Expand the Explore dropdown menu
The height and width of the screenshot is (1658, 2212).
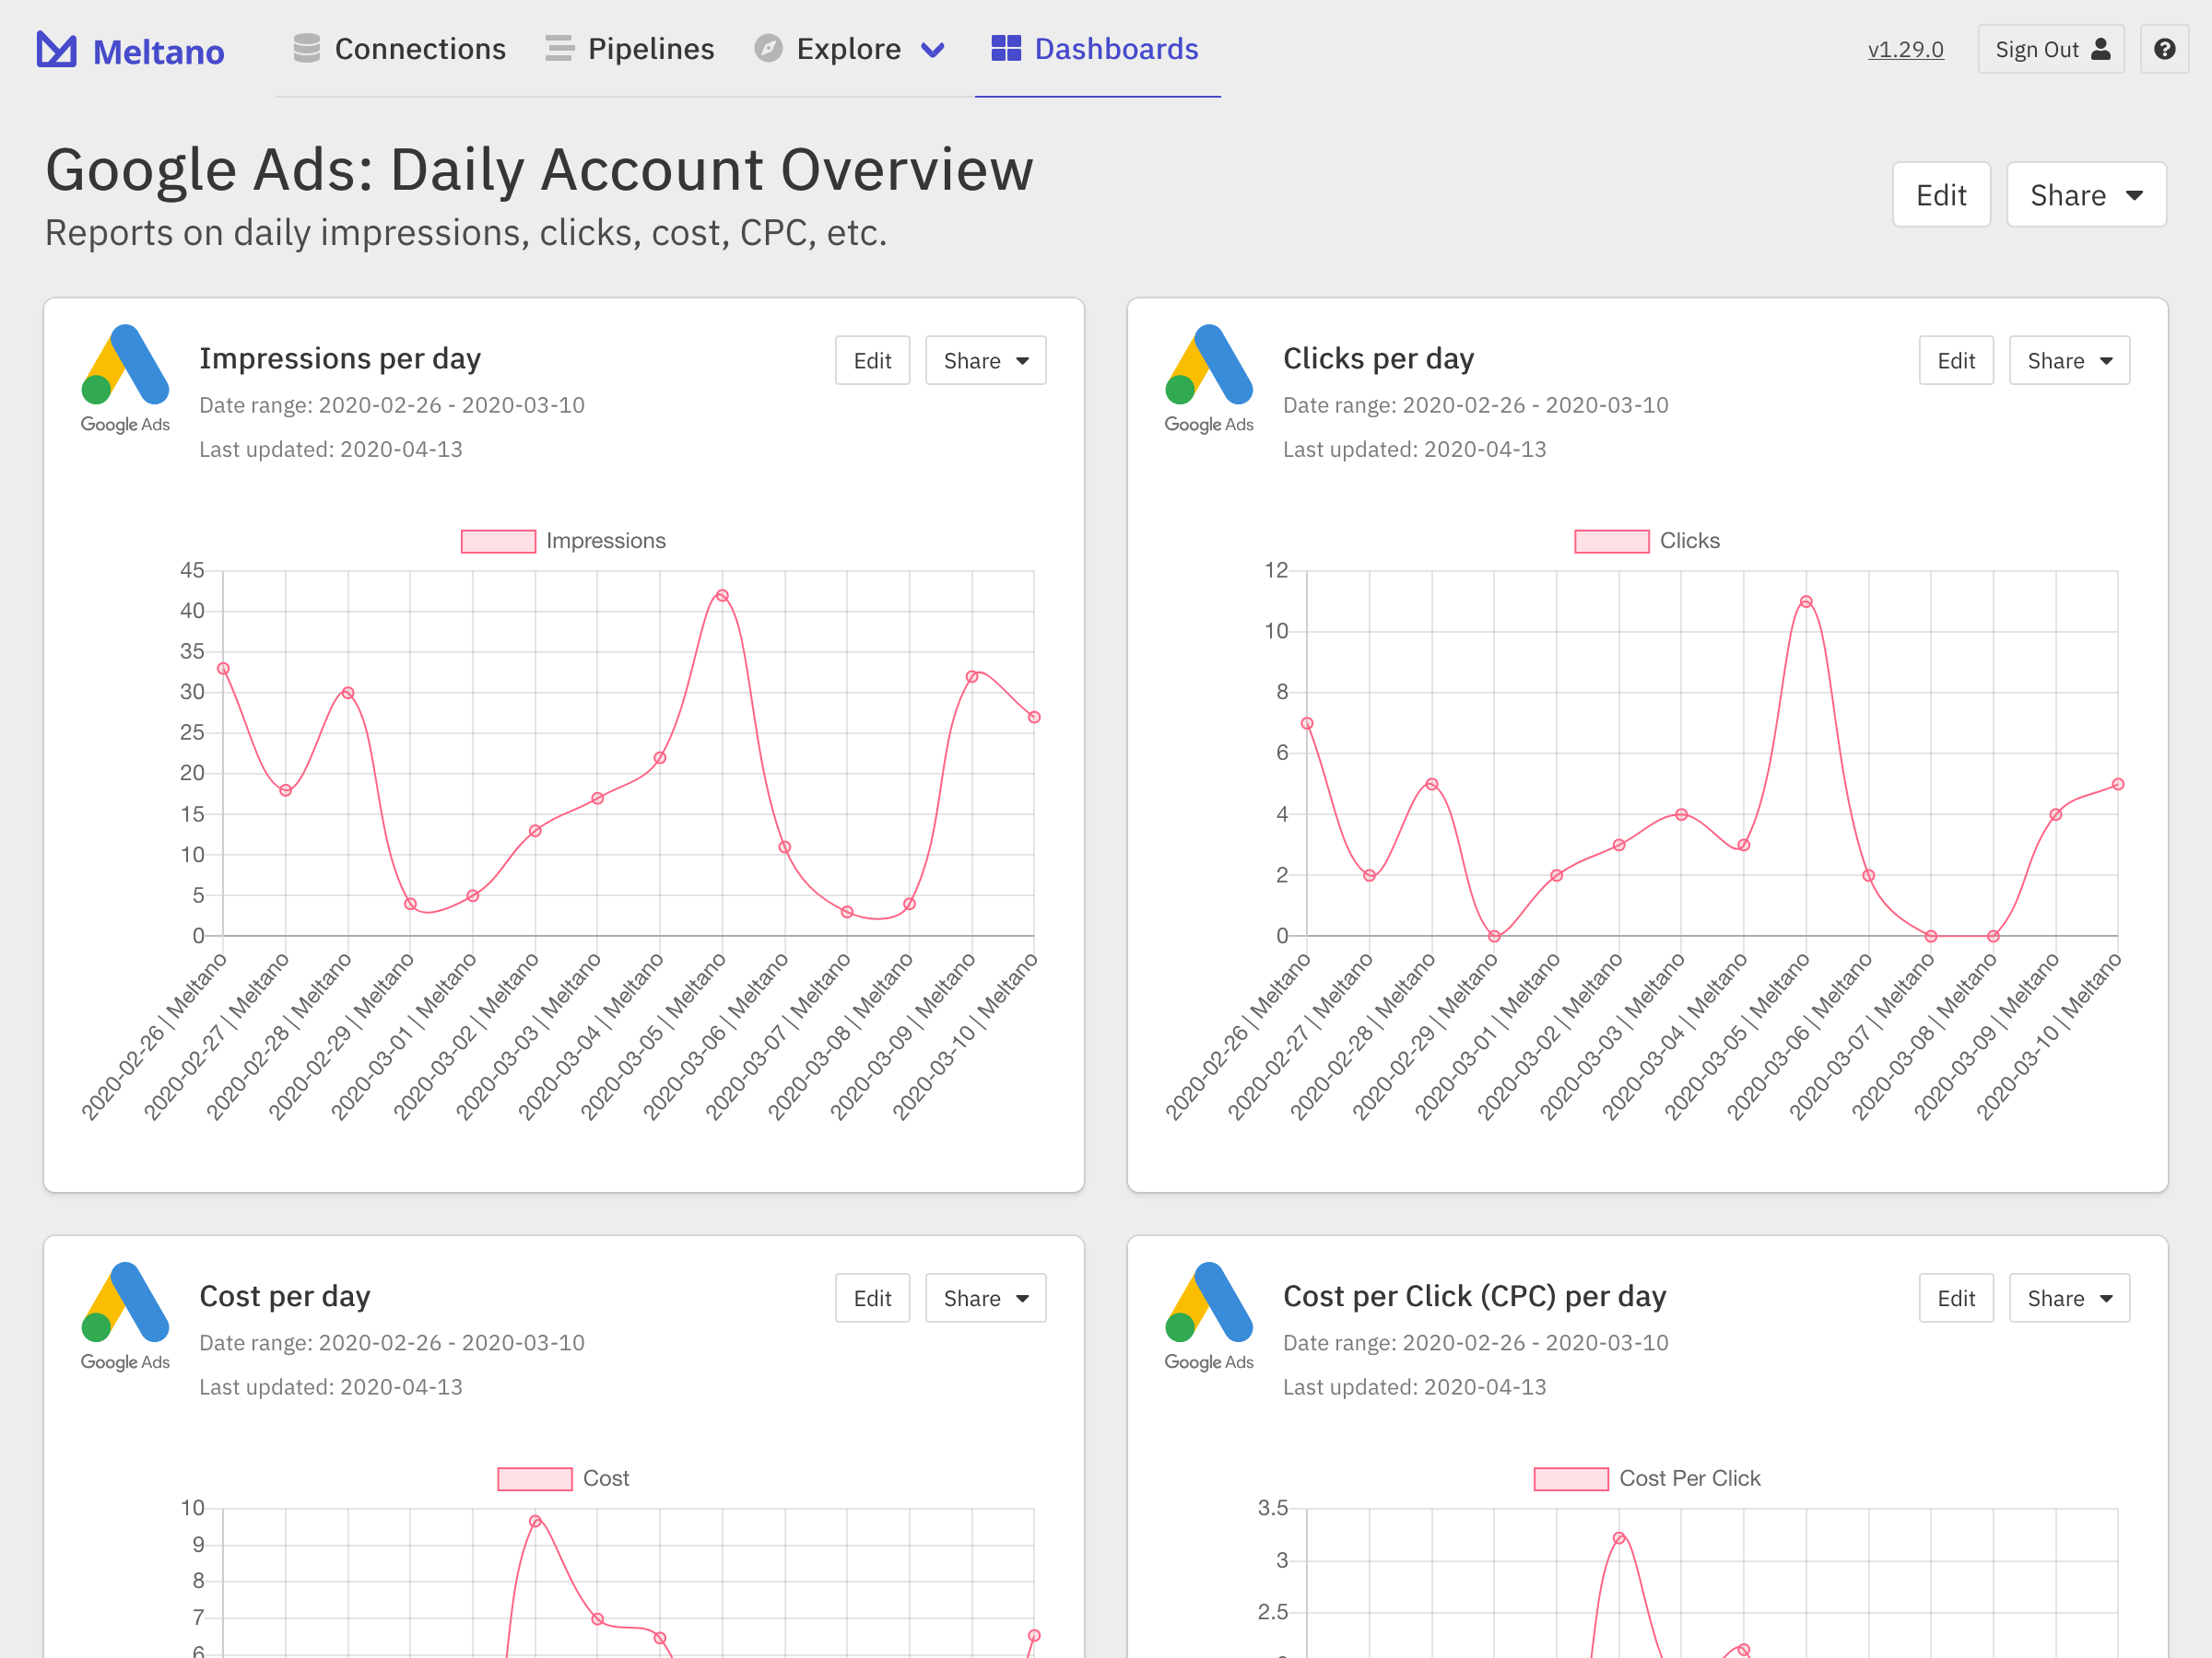coord(851,49)
